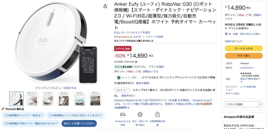
Task: Click the エントリー stamp campaign button
Action: tap(122, 90)
